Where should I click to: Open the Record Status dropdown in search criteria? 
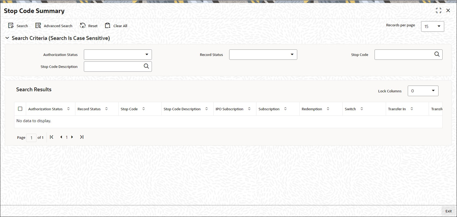[263, 55]
